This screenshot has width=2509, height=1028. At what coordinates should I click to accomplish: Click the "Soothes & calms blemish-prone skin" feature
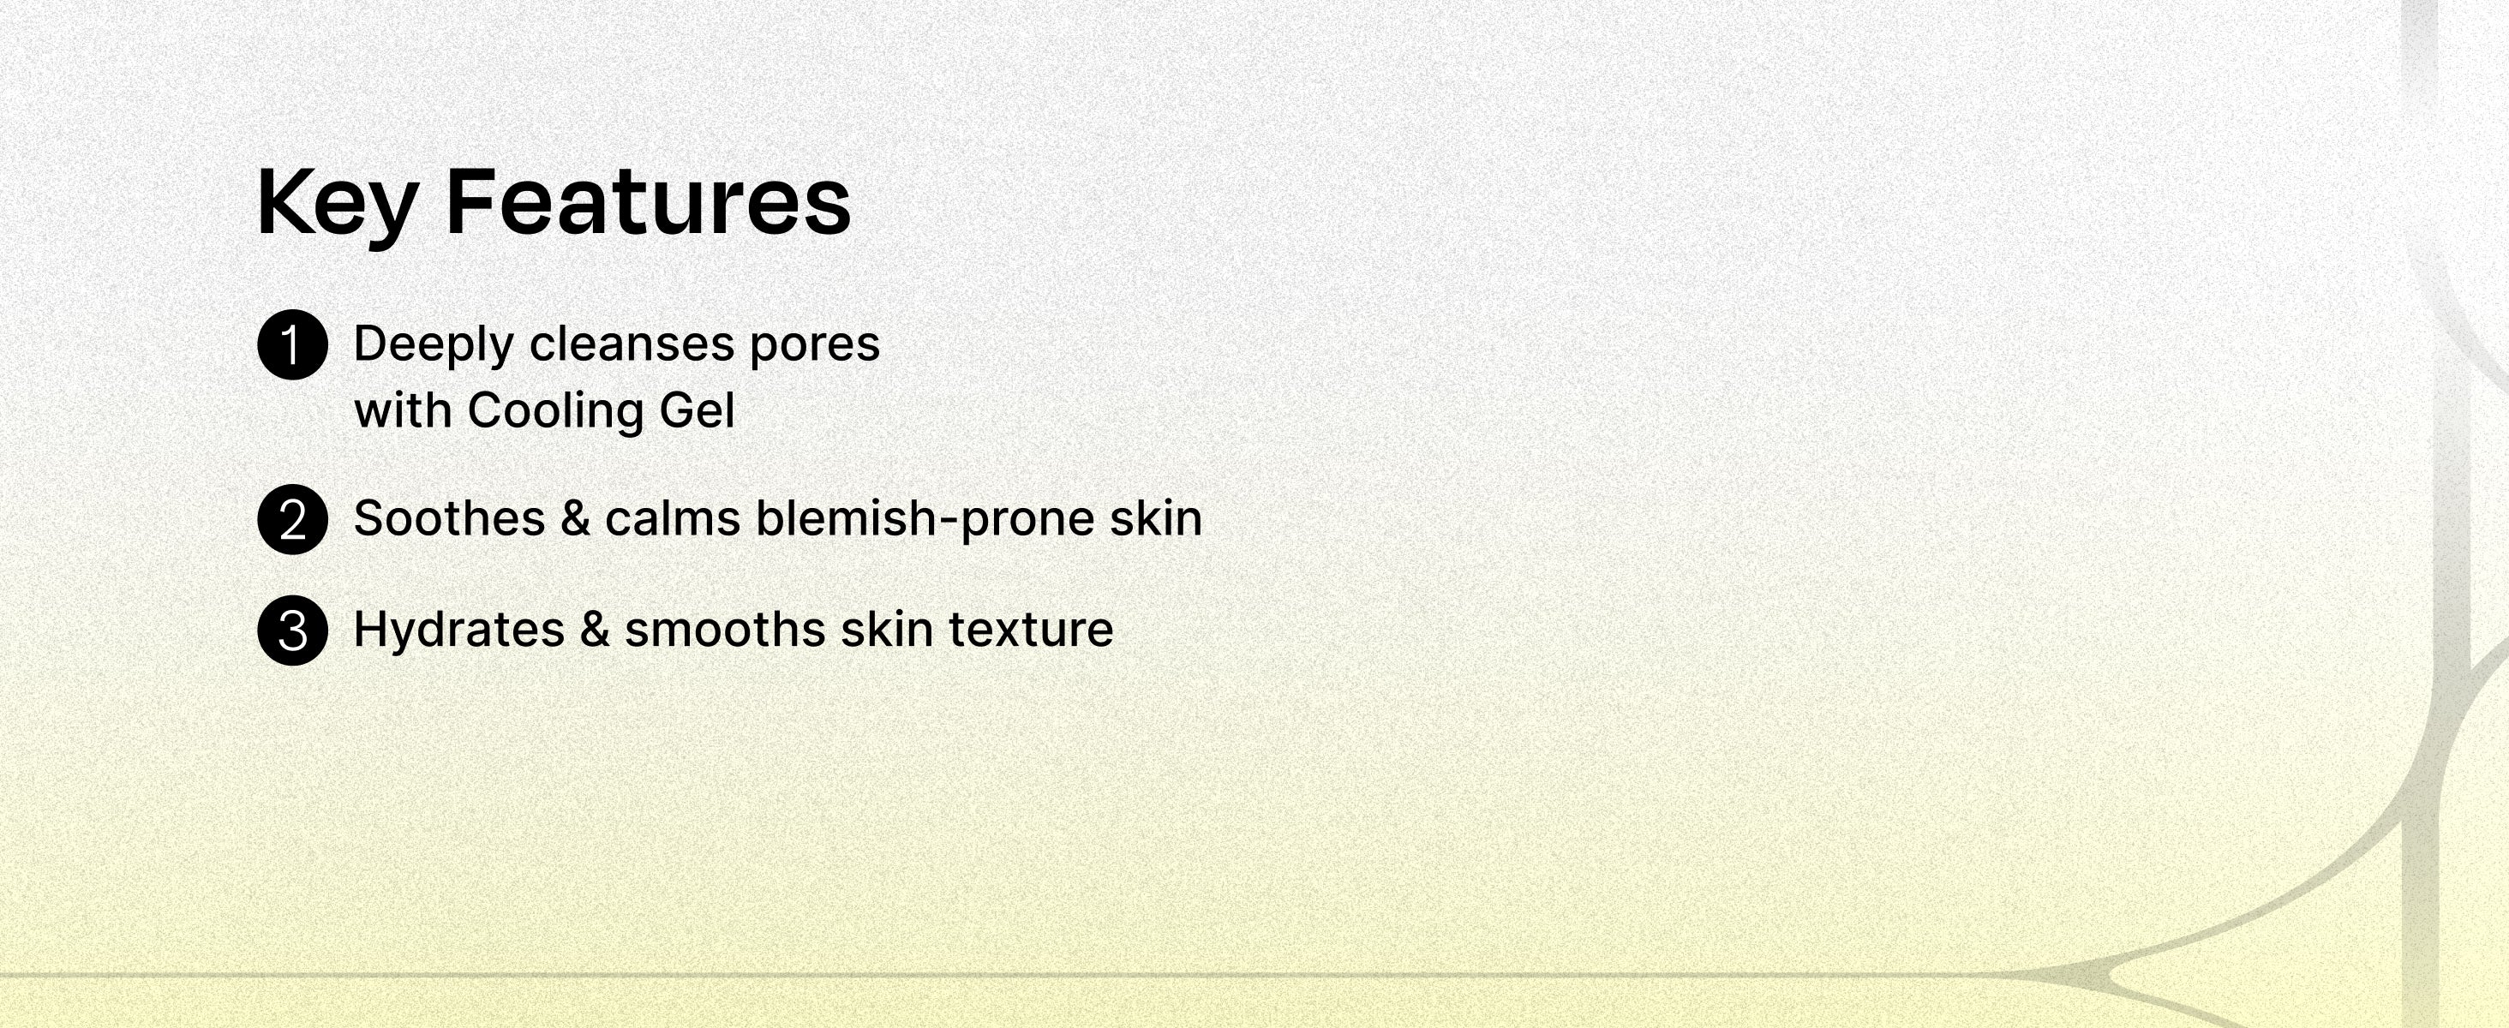pyautogui.click(x=777, y=518)
